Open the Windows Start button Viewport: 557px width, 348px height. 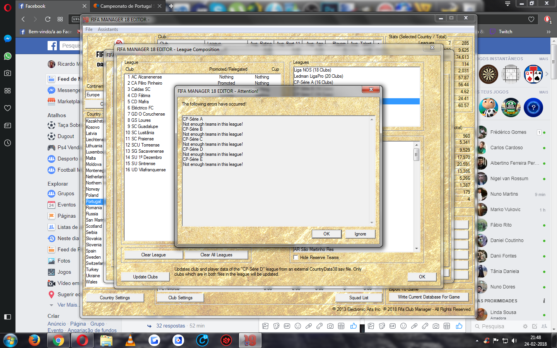(x=10, y=340)
